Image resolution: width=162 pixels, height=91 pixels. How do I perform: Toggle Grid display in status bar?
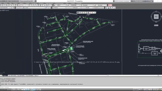click(16, 89)
